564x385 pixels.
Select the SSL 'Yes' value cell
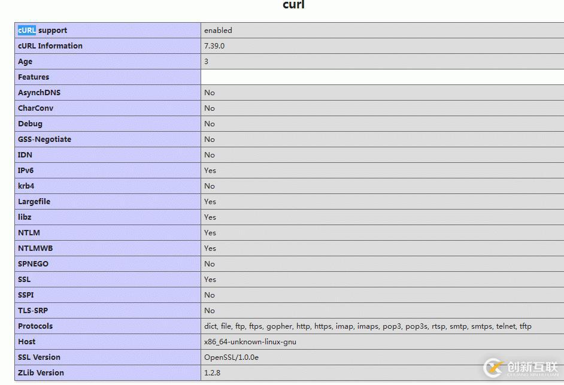click(209, 279)
